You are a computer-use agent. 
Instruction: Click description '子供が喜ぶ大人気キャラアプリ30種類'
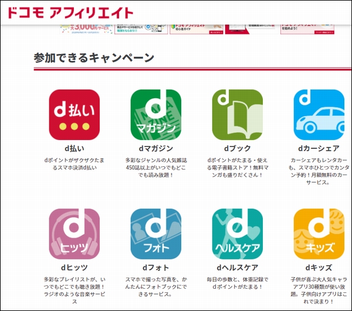click(319, 291)
